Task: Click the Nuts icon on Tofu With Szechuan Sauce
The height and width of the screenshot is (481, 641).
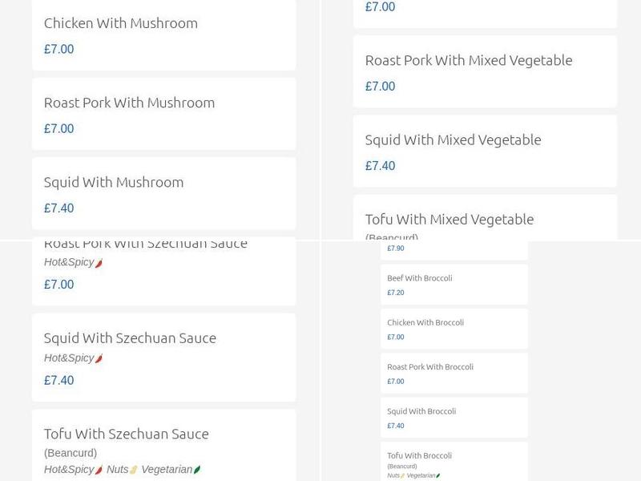Action: click(133, 469)
